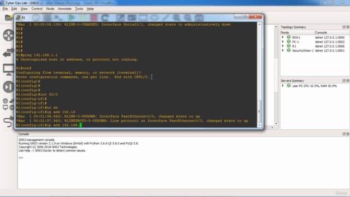
Task: Open the Annotate menu
Action: [65, 9]
